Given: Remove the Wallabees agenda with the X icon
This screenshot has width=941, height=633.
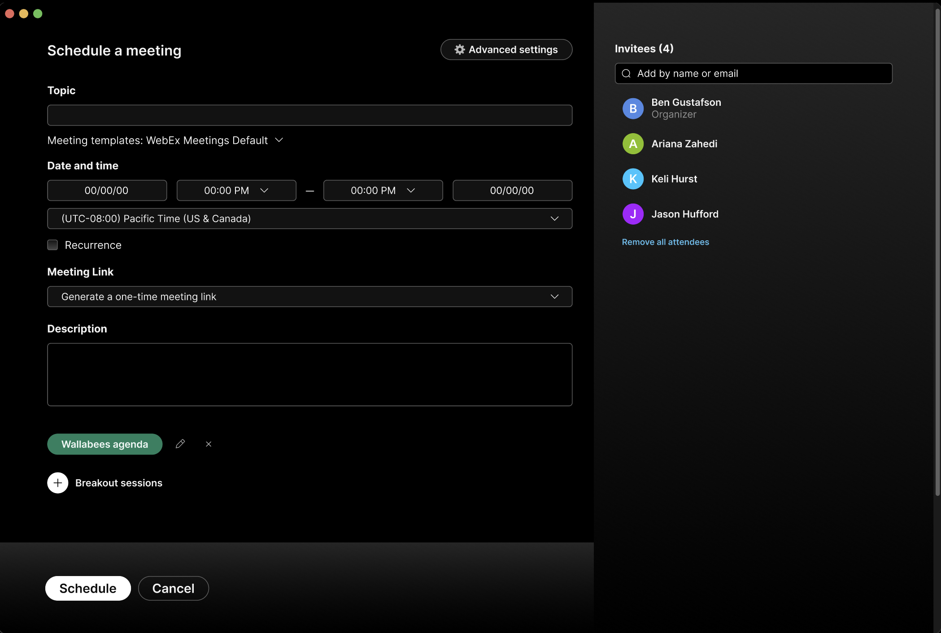Looking at the screenshot, I should 208,444.
